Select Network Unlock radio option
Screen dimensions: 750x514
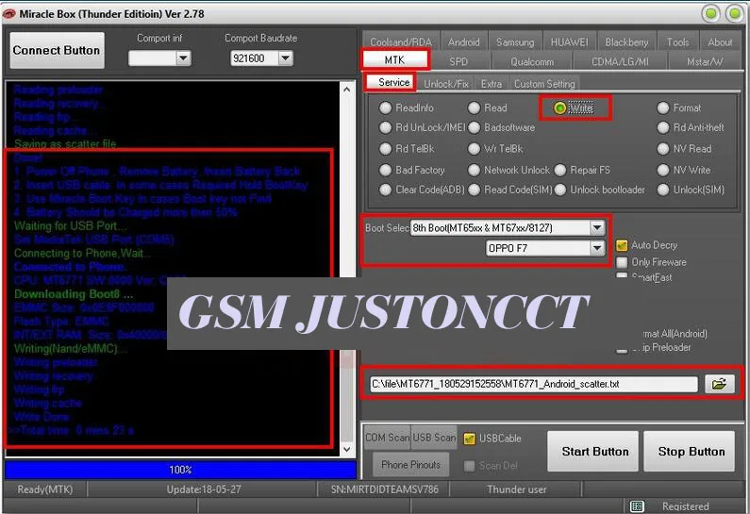[474, 170]
